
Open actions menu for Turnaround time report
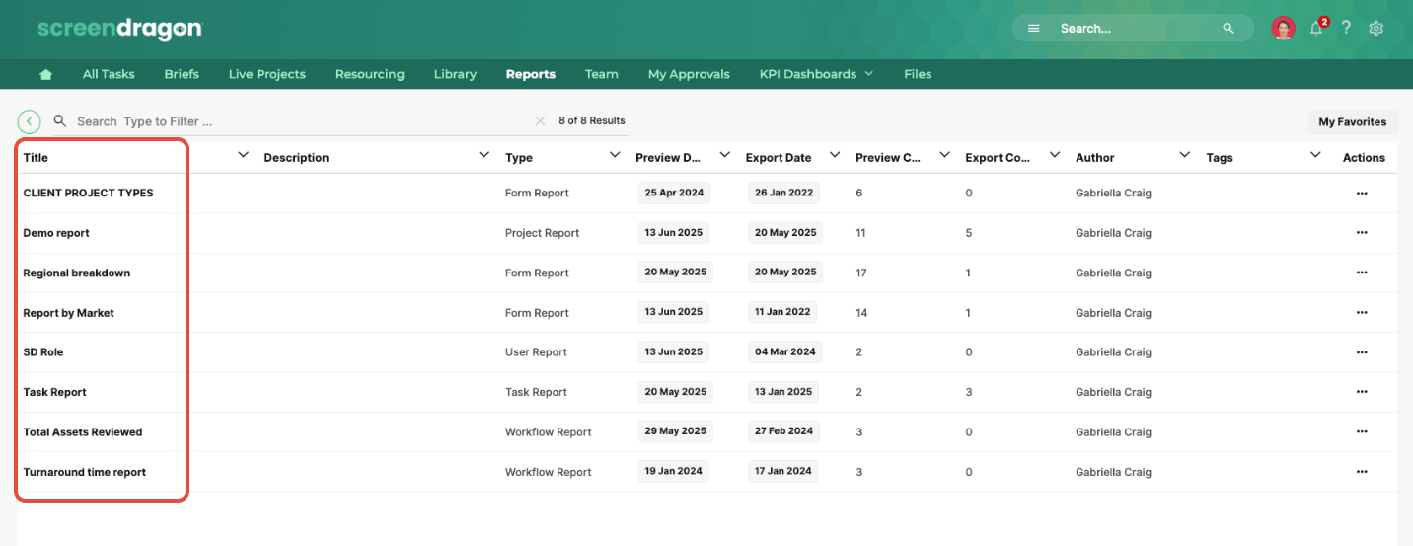pyautogui.click(x=1362, y=472)
